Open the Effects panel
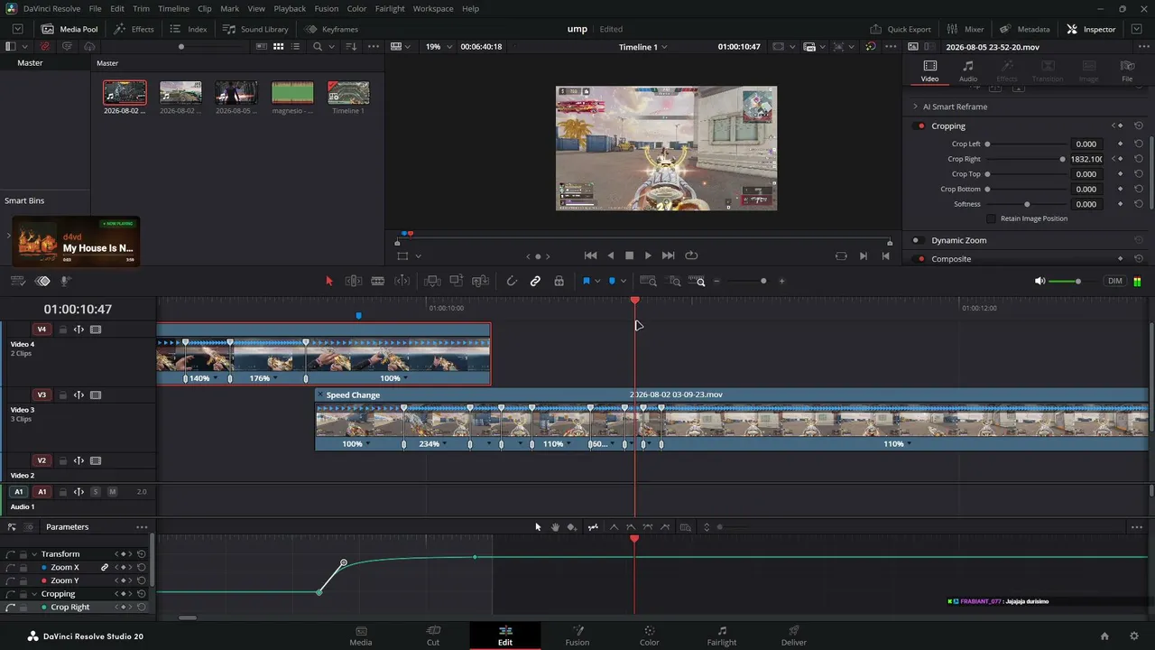 pyautogui.click(x=134, y=29)
